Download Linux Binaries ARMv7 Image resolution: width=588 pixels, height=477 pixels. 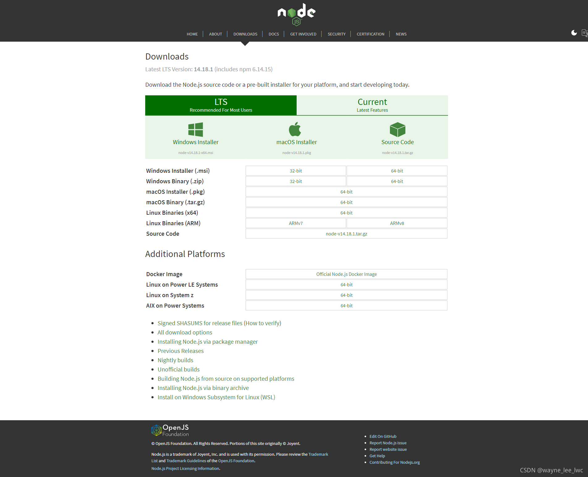tap(296, 223)
